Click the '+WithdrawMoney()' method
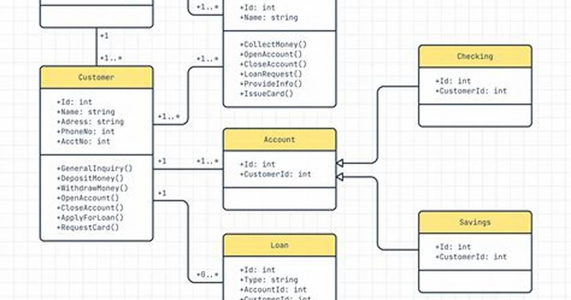This screenshot has height=300, width=571. [93, 188]
